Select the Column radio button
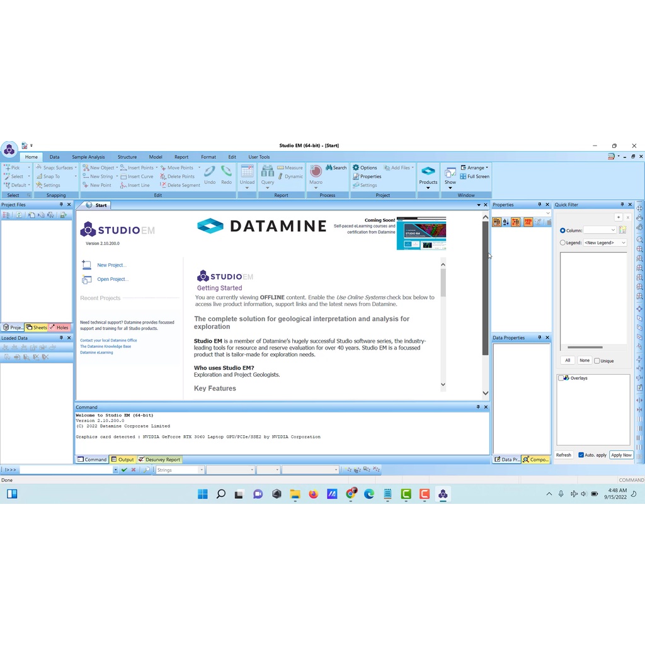 pos(562,231)
